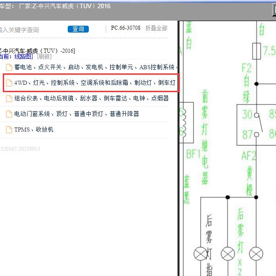Open the 电动门窗系统、顶灯 diagram entry

click(x=76, y=114)
